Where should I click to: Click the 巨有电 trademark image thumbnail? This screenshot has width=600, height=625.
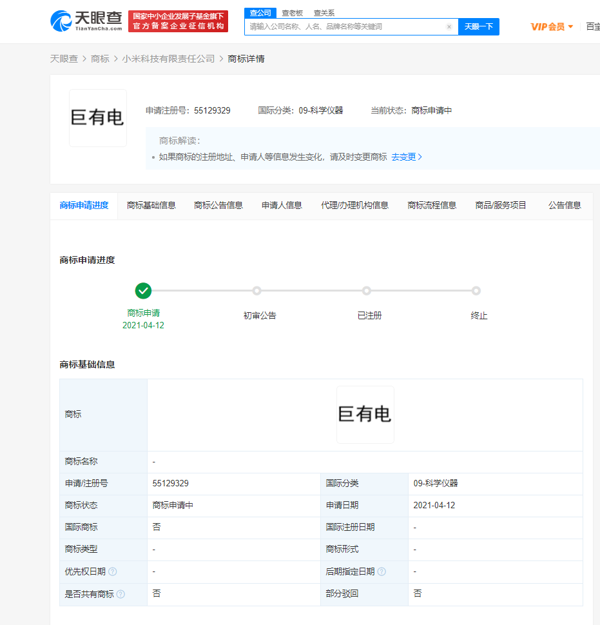[x=97, y=117]
